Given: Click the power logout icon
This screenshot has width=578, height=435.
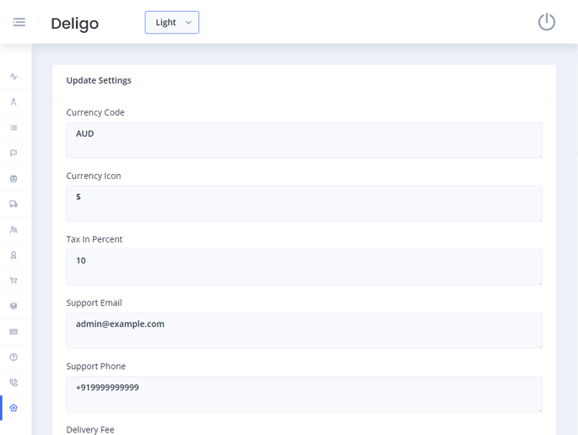Looking at the screenshot, I should pyautogui.click(x=546, y=22).
